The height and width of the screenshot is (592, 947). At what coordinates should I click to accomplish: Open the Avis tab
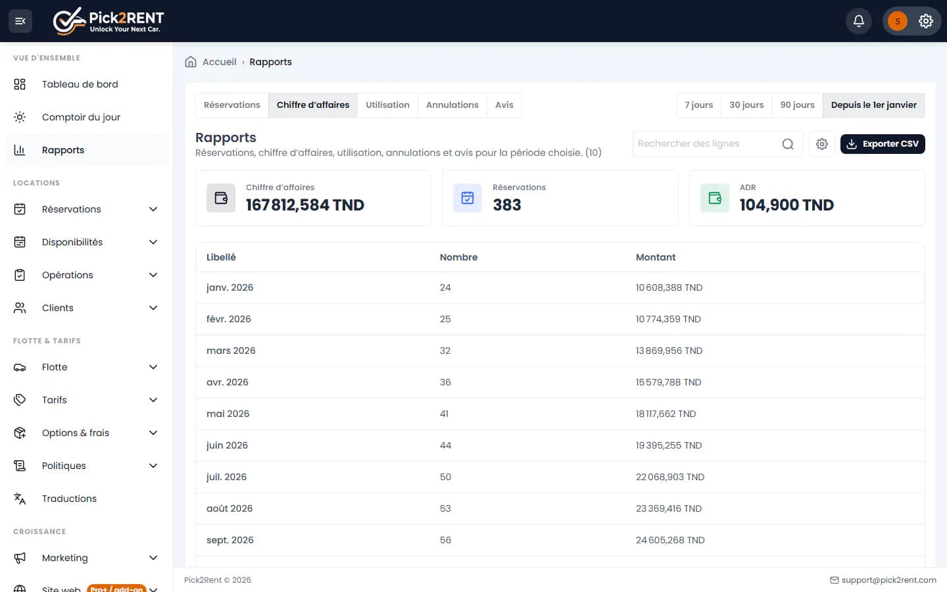pyautogui.click(x=504, y=105)
